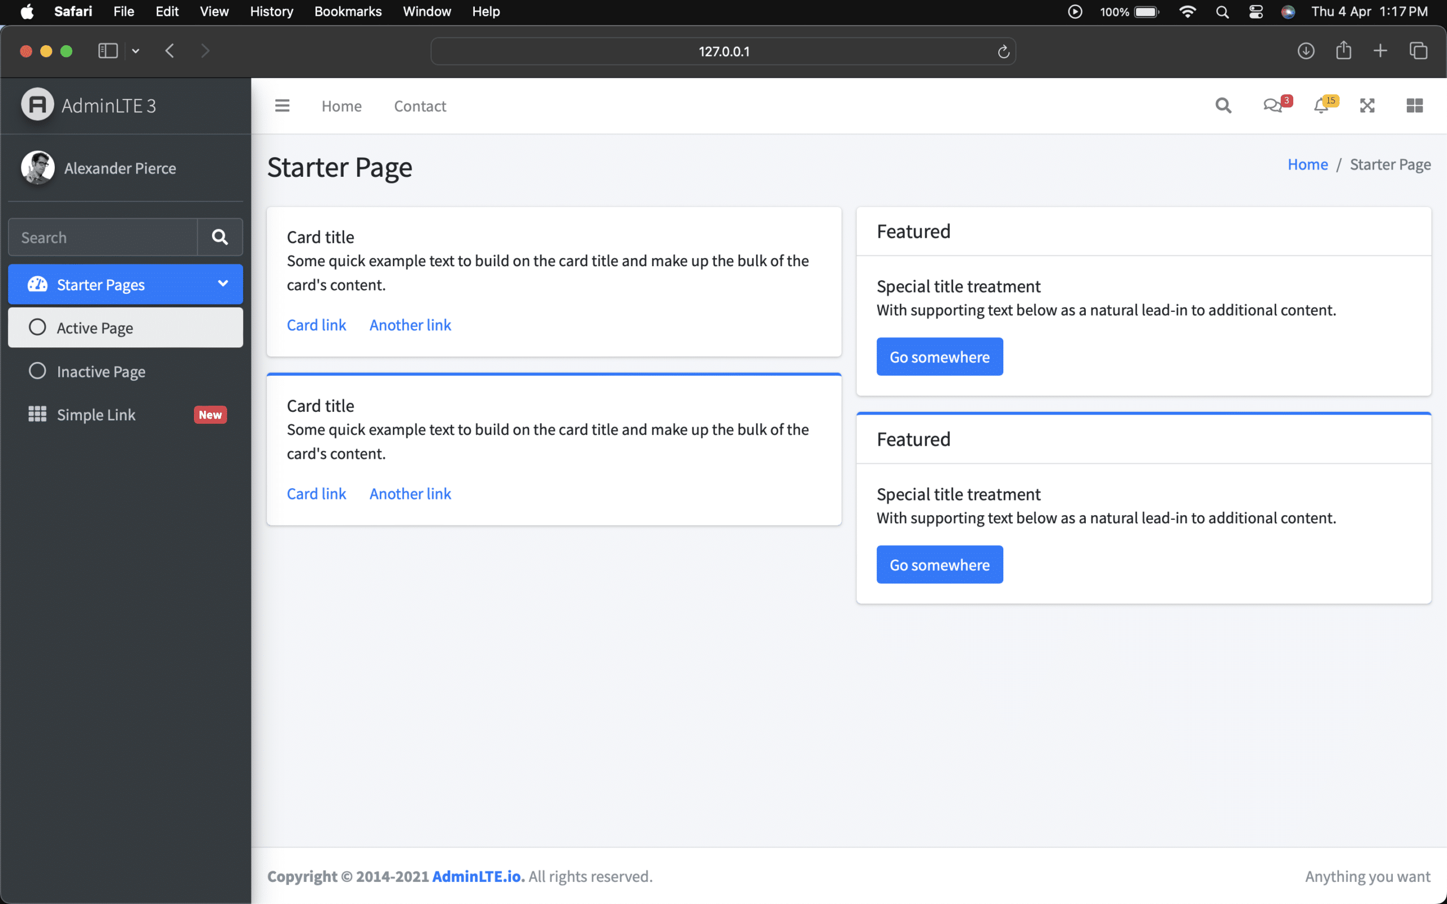Screen dimensions: 1447x904
Task: Open the messages icon showing 3 alerts
Action: click(x=1272, y=105)
